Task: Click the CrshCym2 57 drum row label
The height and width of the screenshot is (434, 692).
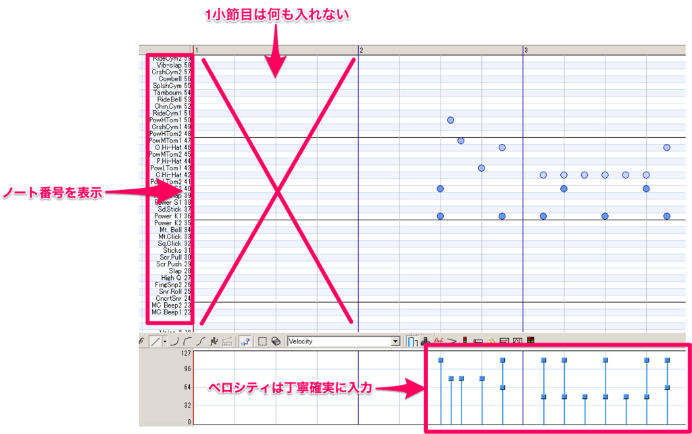Action: pos(171,72)
